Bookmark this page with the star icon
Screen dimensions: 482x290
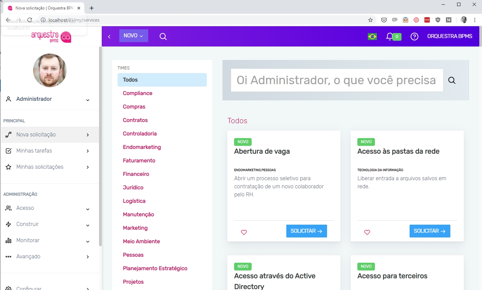coord(371,20)
